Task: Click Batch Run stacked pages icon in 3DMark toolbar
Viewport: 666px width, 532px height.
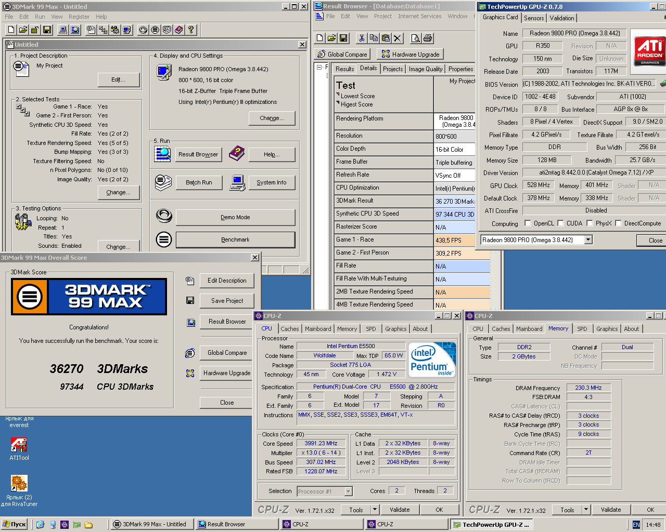Action: 167,30
